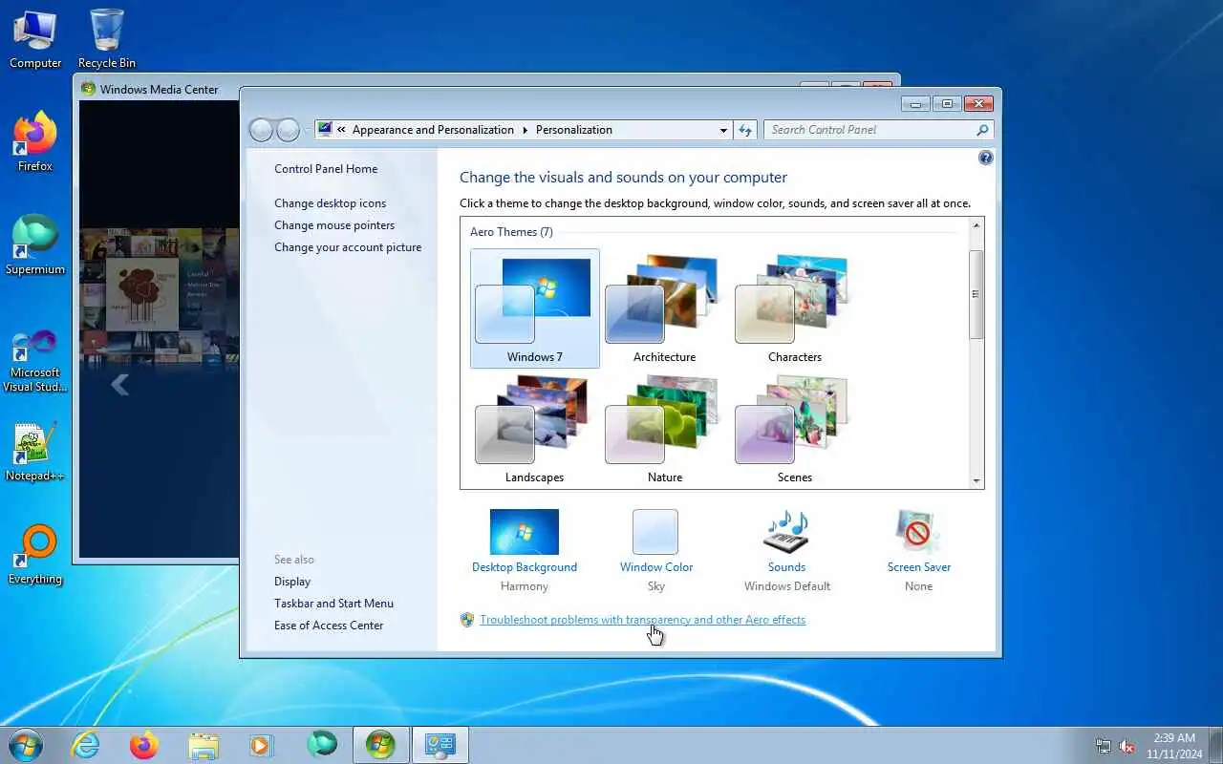Screen dimensions: 1223x764
Task: Open Change desktop icons link
Action: 331,203
